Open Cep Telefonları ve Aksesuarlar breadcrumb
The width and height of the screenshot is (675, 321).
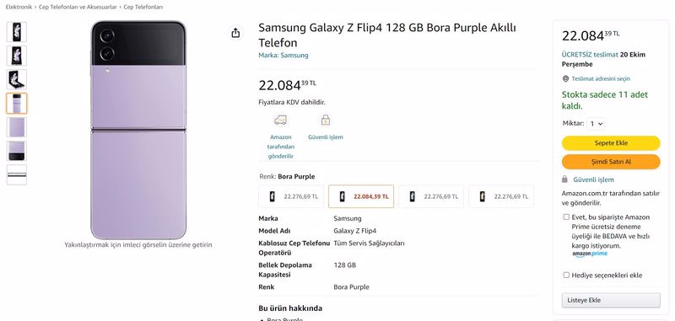click(78, 8)
